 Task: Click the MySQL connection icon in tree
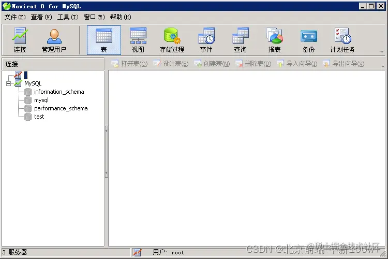pyautogui.click(x=18, y=83)
